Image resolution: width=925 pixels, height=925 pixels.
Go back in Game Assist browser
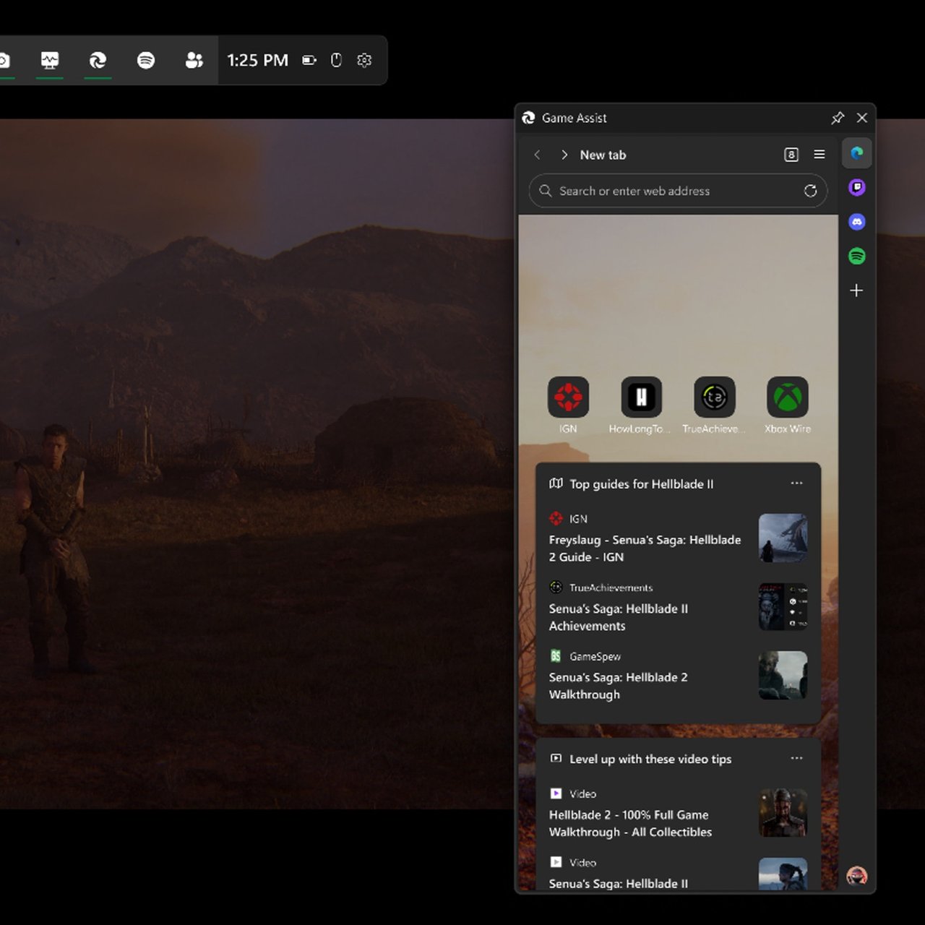537,155
